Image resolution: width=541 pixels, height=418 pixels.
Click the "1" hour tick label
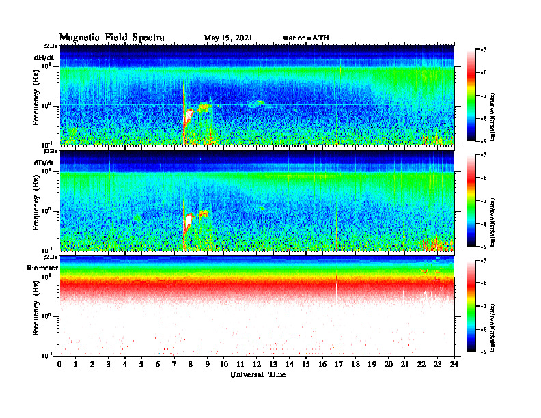click(76, 364)
